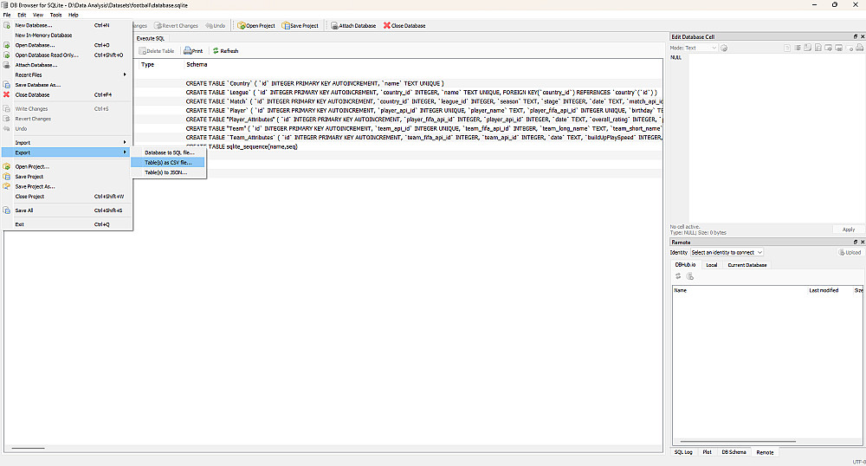
Task: Switch to the DBHub.io tab
Action: [685, 265]
